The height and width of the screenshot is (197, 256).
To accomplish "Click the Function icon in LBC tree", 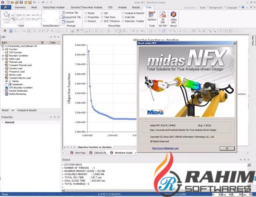I will point(7,49).
